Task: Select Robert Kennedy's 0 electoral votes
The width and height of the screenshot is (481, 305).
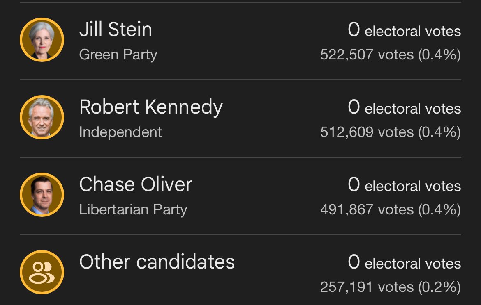Action: [x=404, y=107]
